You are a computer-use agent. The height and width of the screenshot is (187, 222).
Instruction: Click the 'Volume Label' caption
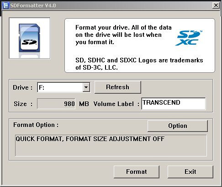point(114,104)
